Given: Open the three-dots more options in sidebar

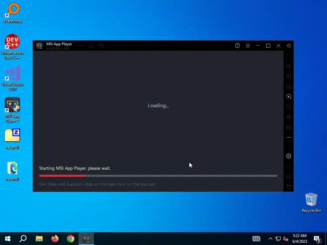Looking at the screenshot, I should pos(289,137).
